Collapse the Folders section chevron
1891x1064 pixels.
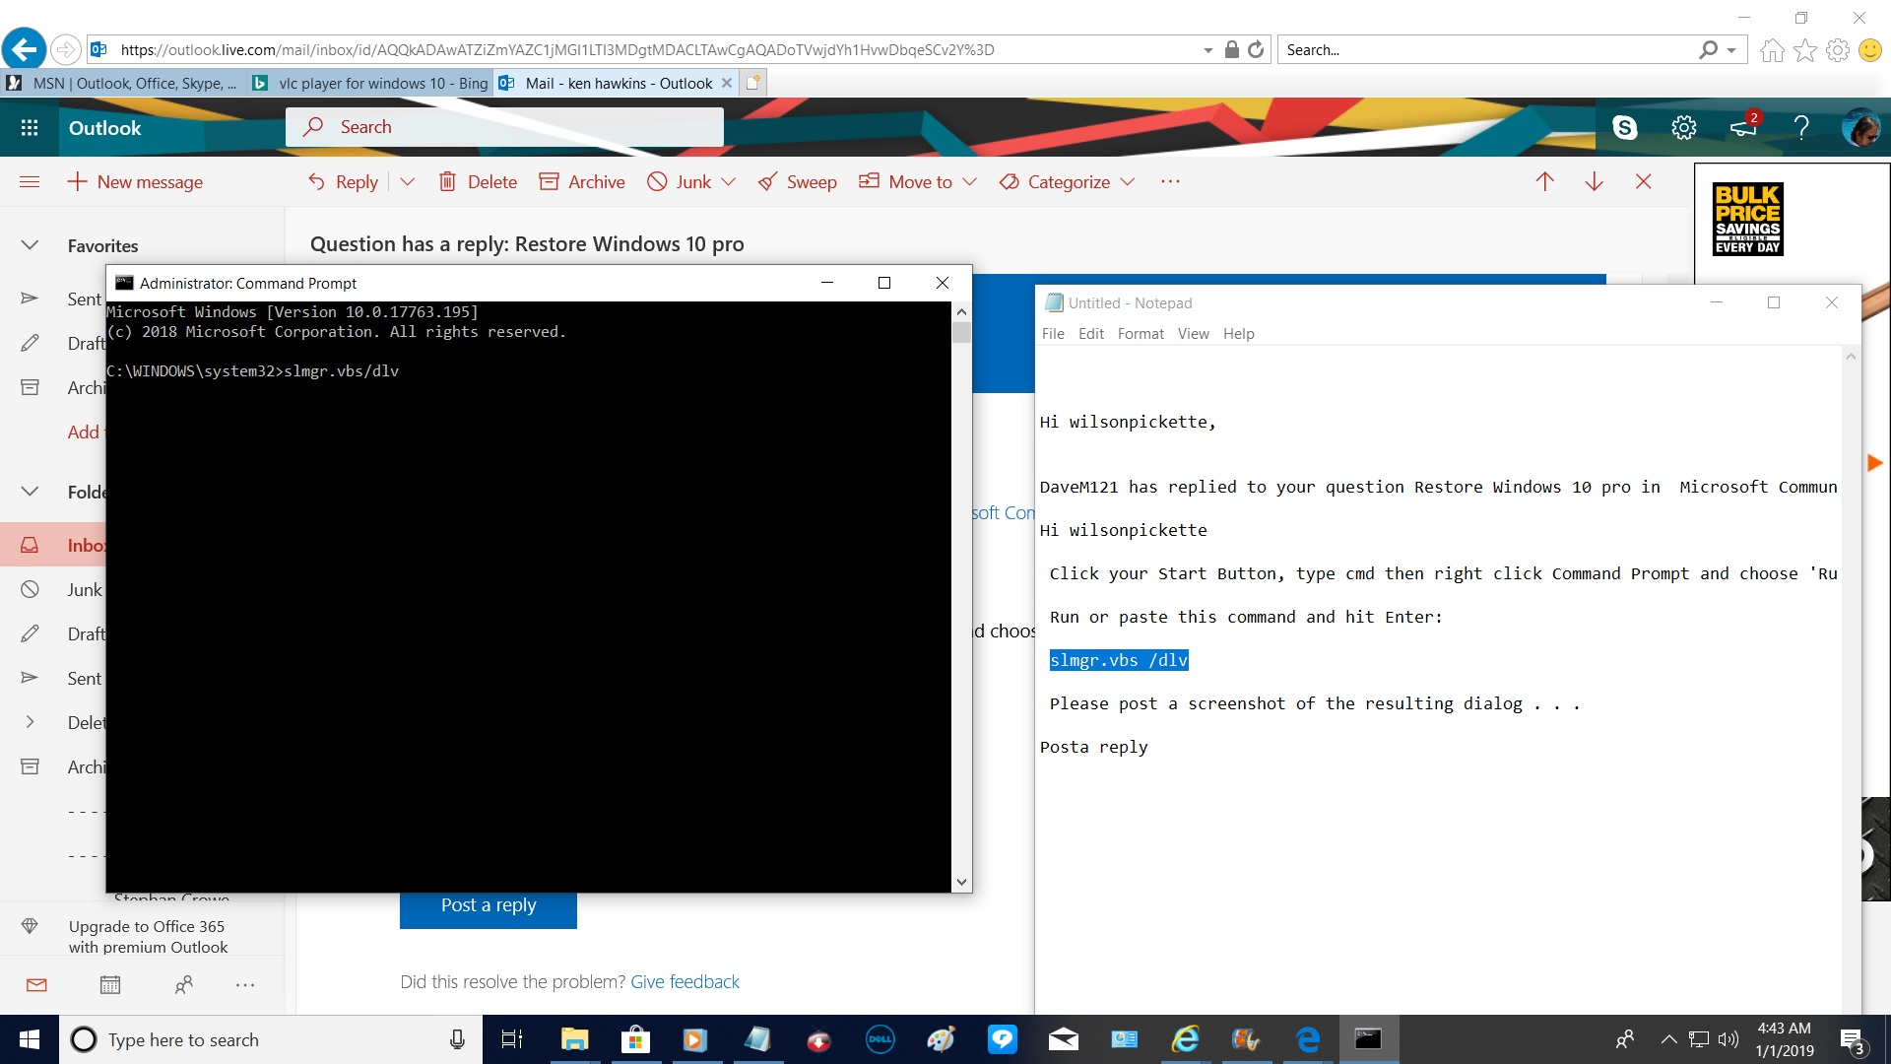[x=30, y=491]
